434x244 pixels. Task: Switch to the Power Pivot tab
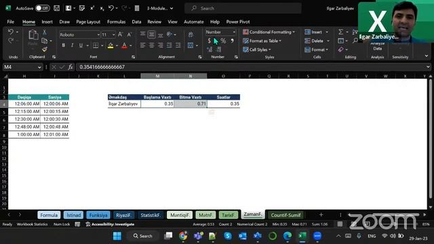[238, 22]
